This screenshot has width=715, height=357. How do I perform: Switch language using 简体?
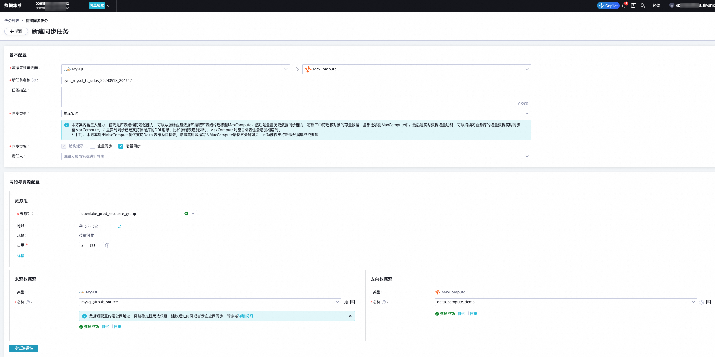click(x=656, y=6)
